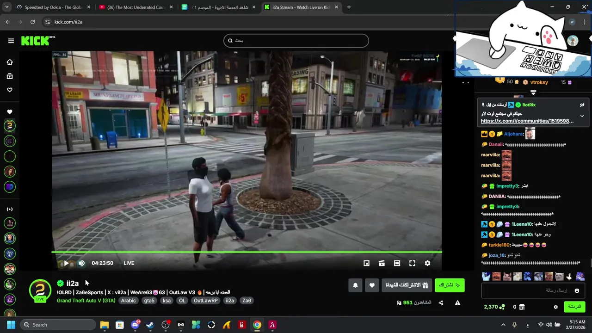Open the Kick hamburger menu
Screen dimensions: 592x333
11,41
